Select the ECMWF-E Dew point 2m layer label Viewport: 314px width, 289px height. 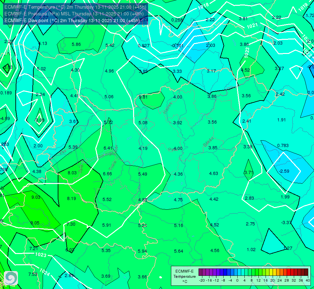pos(72,21)
